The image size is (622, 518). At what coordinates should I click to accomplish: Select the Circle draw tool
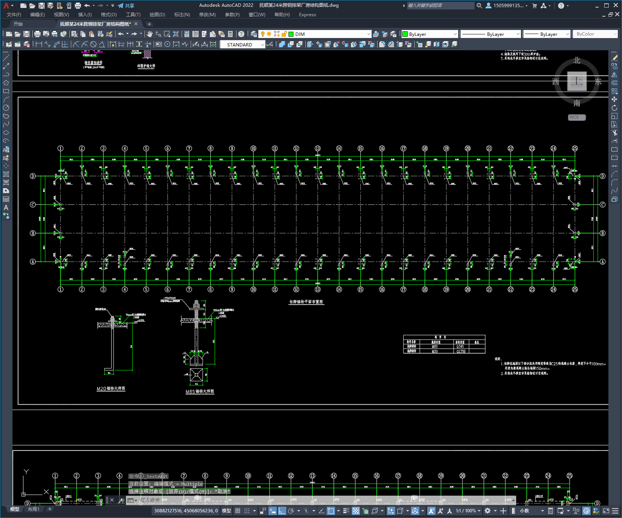click(x=6, y=108)
